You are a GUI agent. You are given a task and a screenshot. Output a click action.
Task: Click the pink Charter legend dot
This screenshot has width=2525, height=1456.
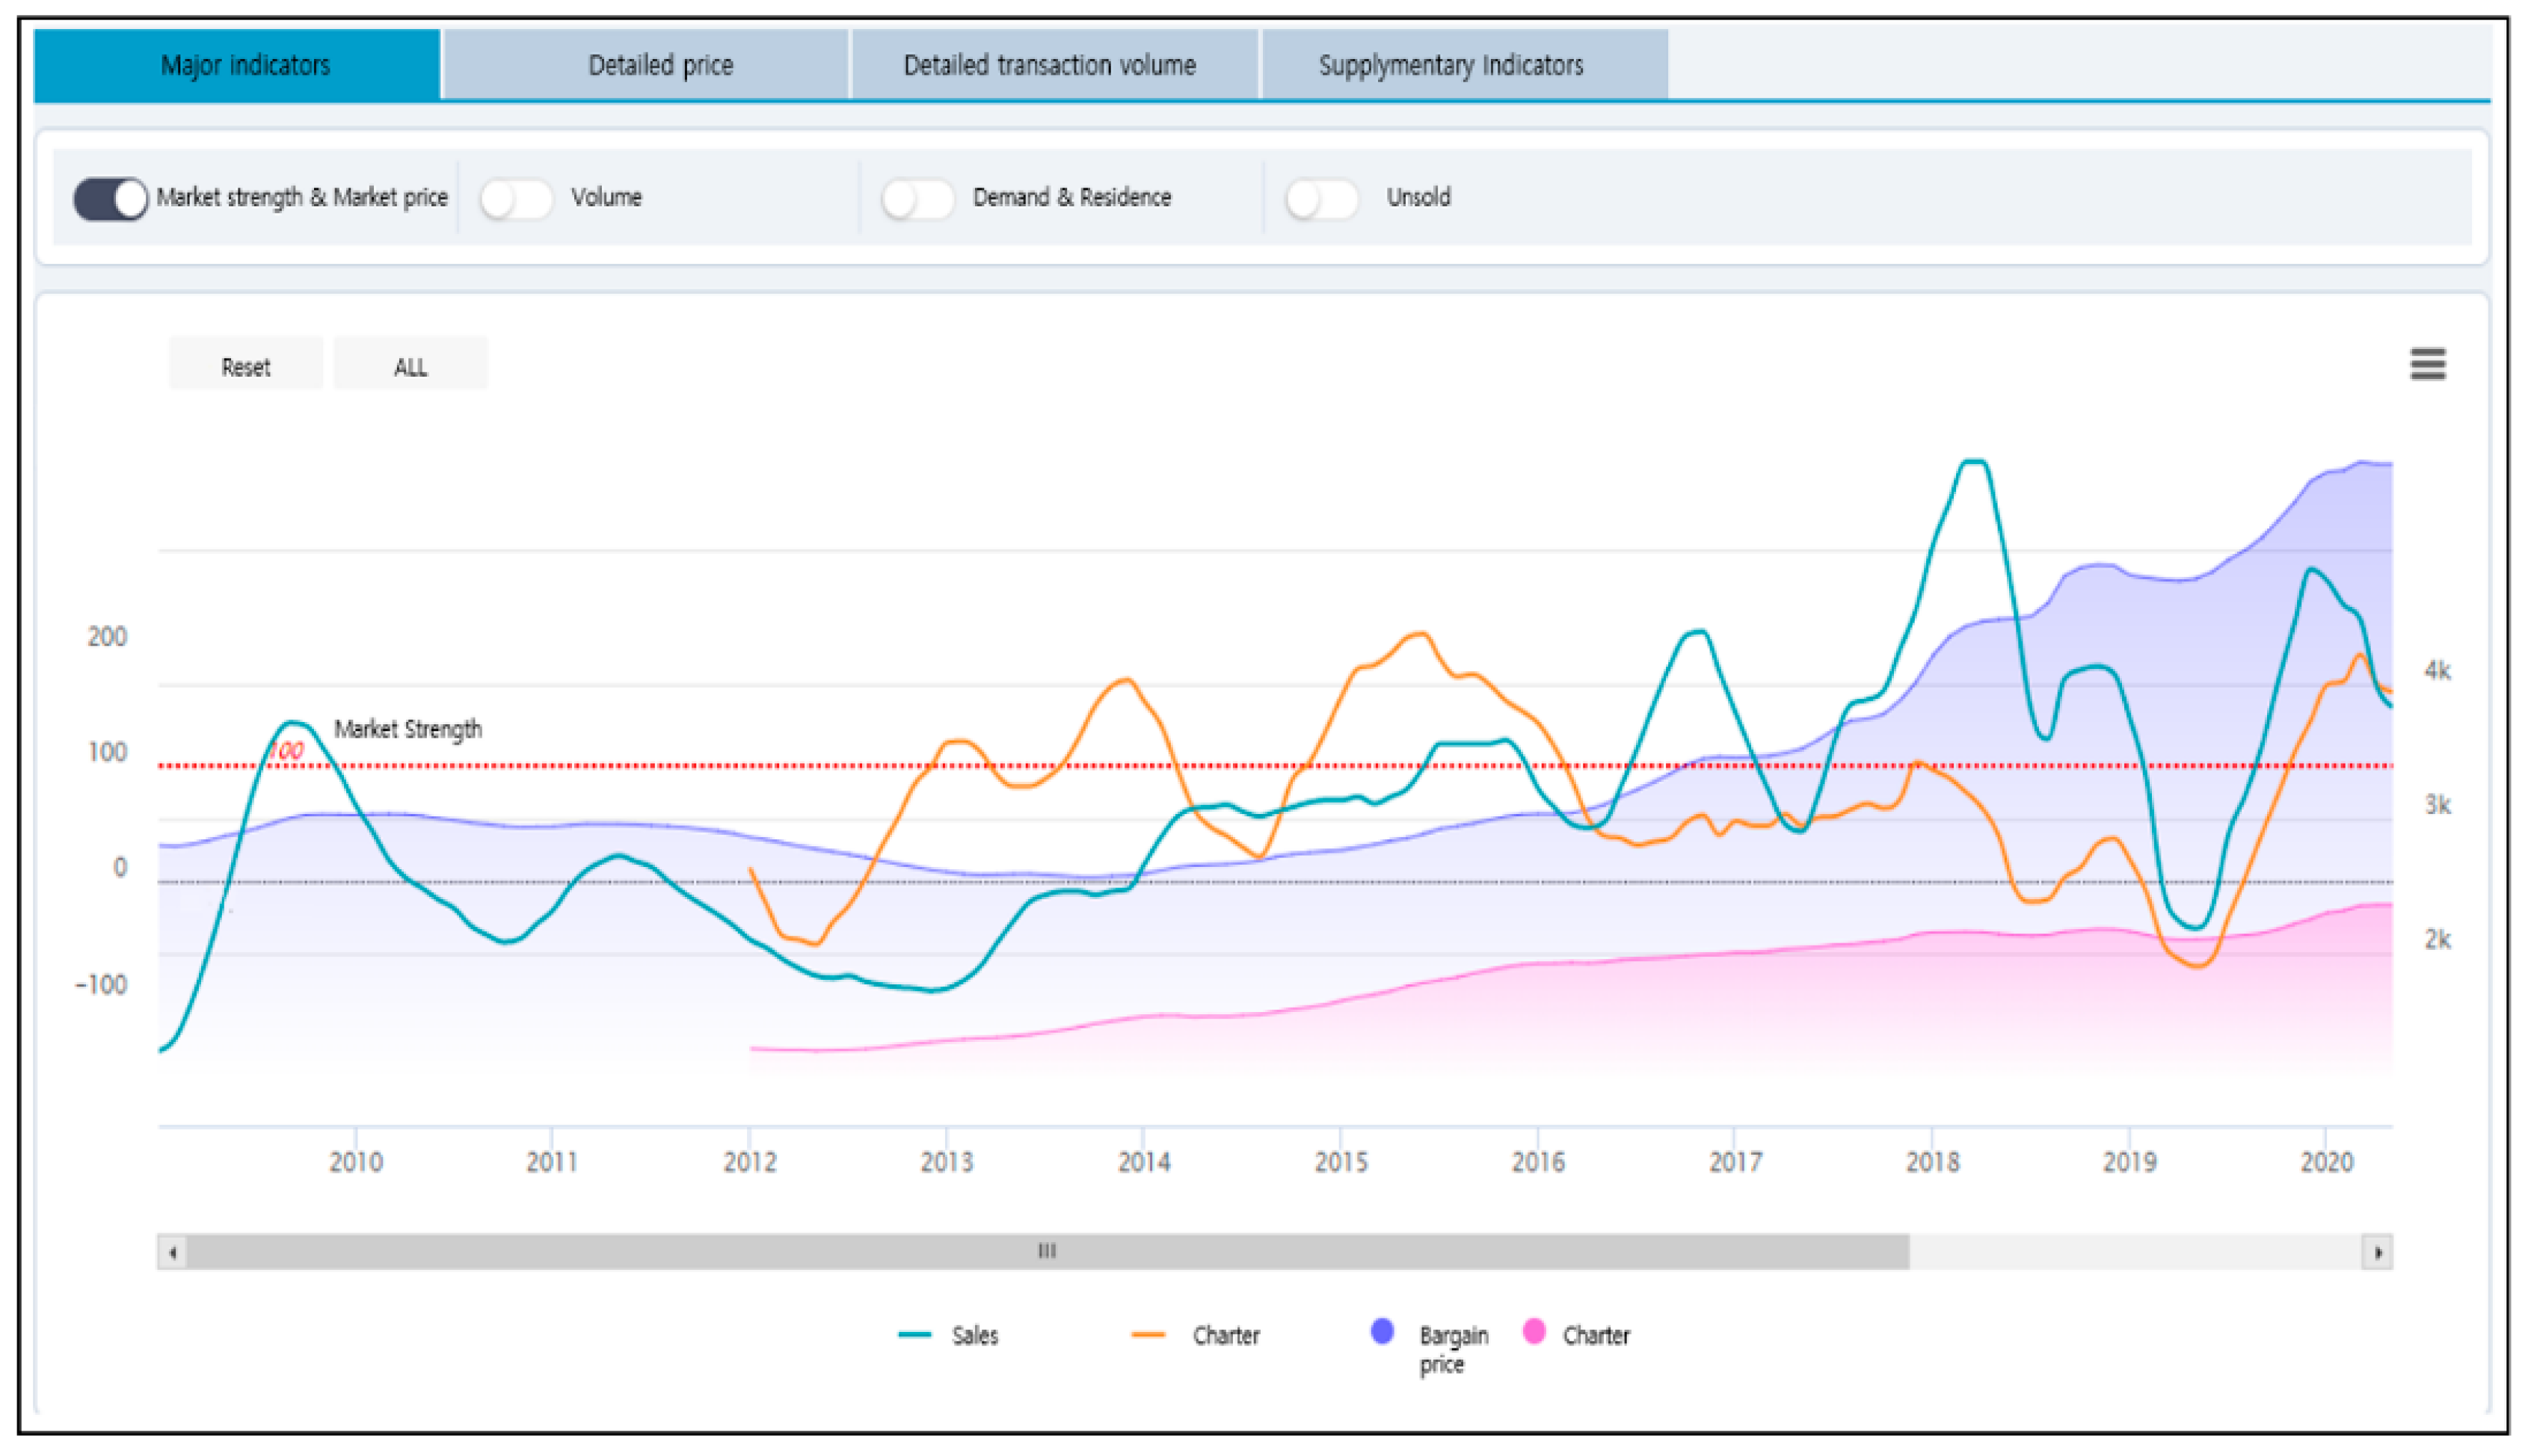pyautogui.click(x=1533, y=1332)
